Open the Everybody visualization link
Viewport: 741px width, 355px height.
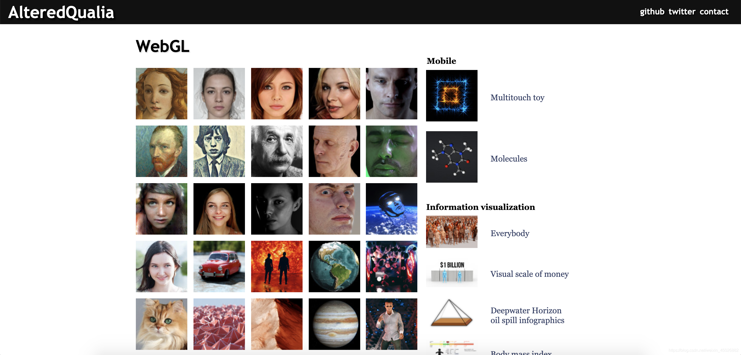(510, 233)
